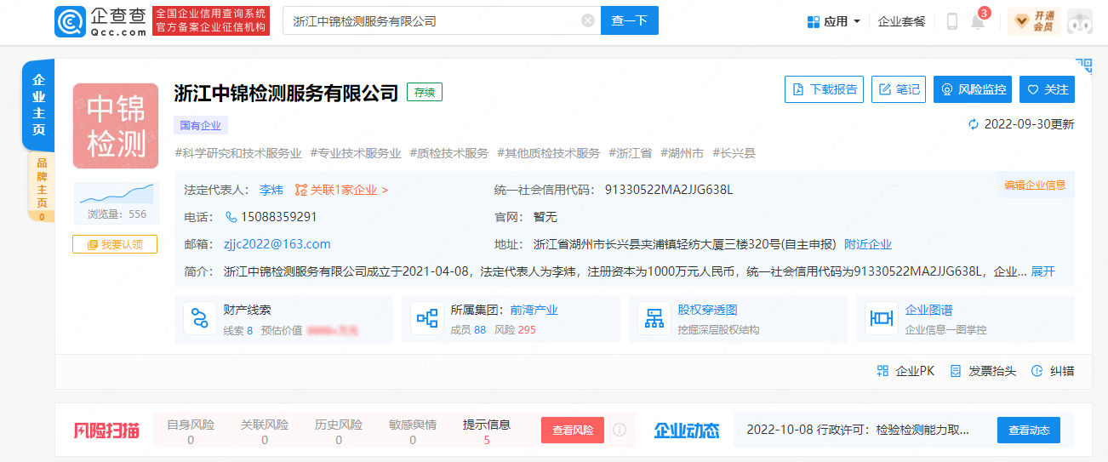This screenshot has width=1108, height=462.
Task: Click the info icon next to 查看风险
Action: pos(620,430)
